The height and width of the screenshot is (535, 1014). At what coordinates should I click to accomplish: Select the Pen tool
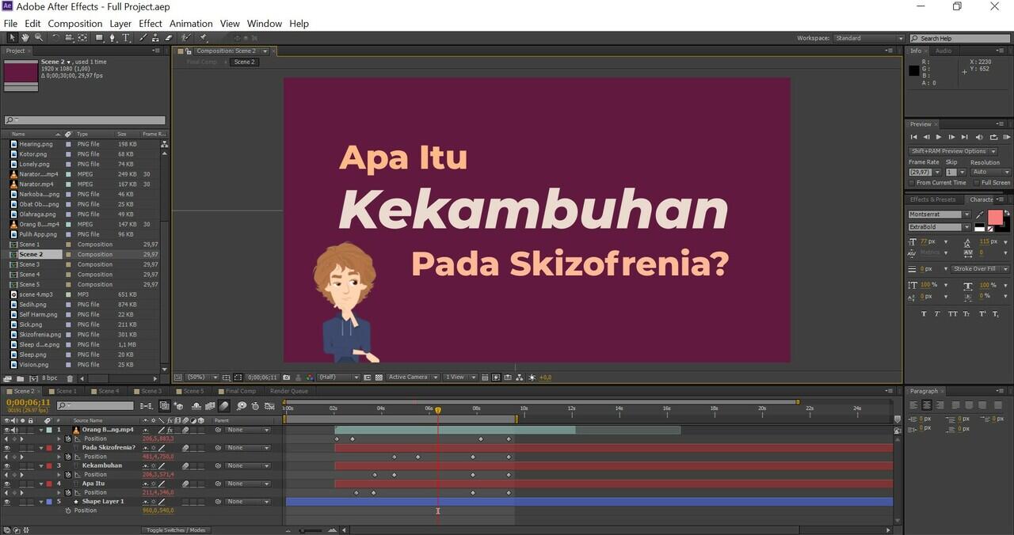coord(113,37)
